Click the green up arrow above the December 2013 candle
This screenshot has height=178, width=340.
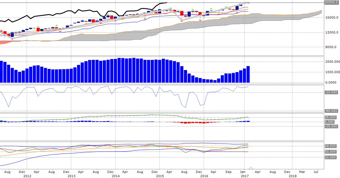[x=108, y=15]
